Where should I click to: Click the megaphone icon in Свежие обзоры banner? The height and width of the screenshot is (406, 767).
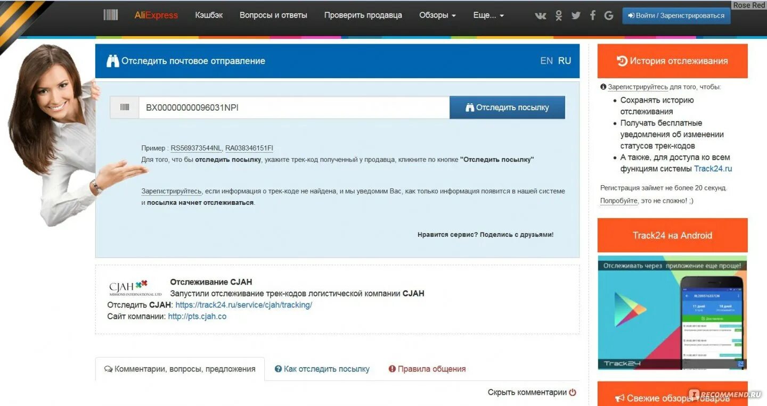point(620,398)
